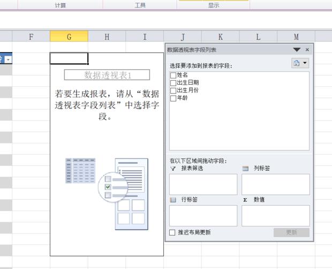This screenshot has width=332, height=269.
Task: Open the field list layout options button
Action: pyautogui.click(x=300, y=63)
